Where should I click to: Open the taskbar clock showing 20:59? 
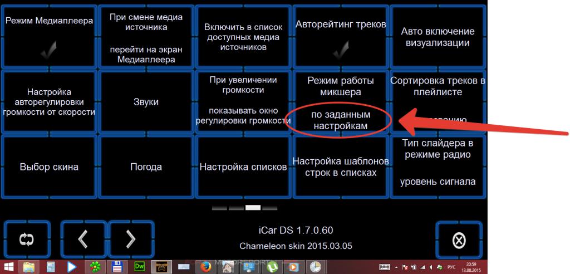pos(471,267)
